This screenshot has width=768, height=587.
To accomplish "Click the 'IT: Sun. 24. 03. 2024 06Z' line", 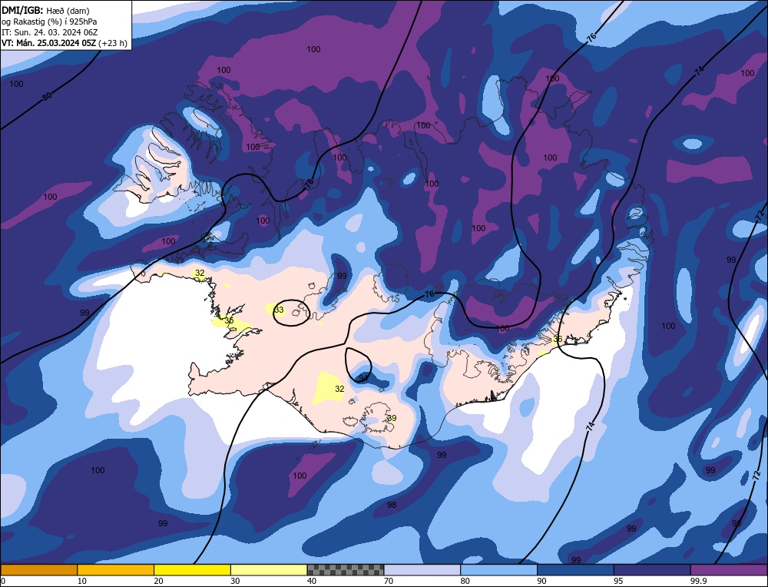I will click(50, 32).
